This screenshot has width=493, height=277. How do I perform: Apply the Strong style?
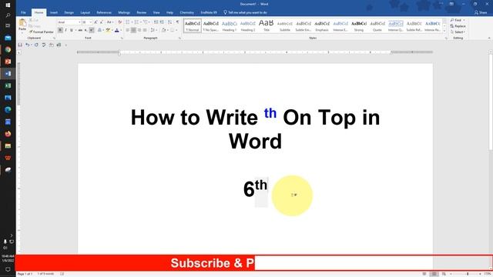pos(359,25)
